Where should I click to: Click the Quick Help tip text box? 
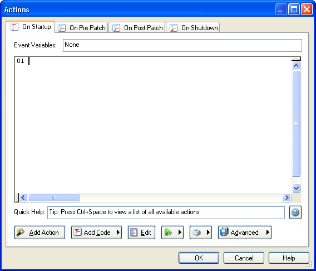[166, 212]
